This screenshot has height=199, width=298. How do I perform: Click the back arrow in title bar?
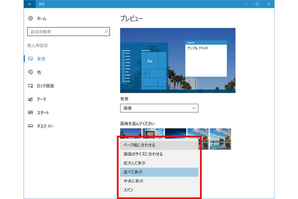pos(29,4)
